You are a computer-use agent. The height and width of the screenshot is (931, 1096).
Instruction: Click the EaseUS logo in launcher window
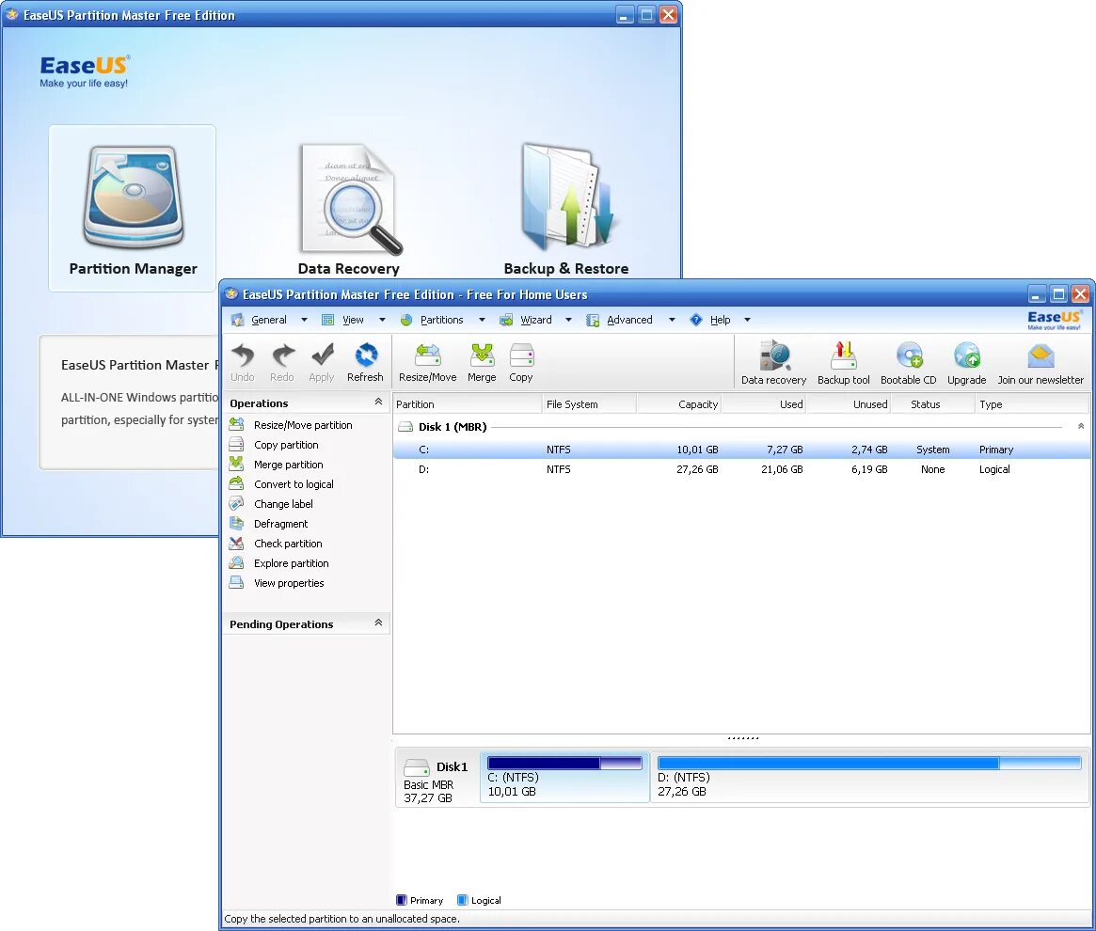click(x=84, y=71)
